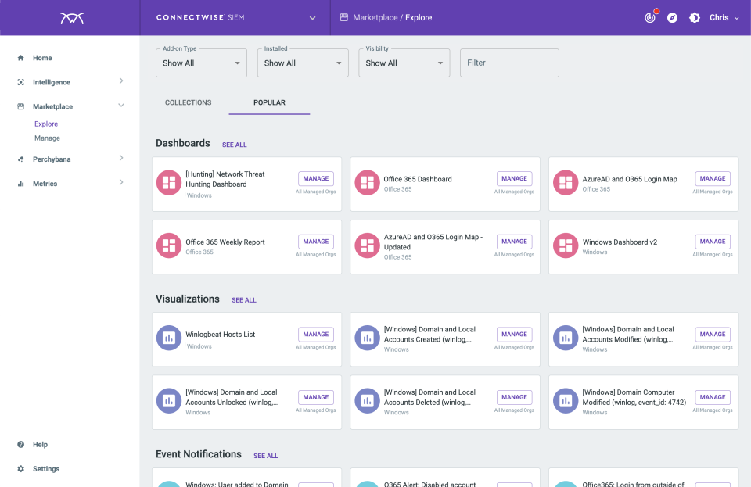This screenshot has width=751, height=487.
Task: Open the Visibility dropdown showing Show All
Action: 404,63
